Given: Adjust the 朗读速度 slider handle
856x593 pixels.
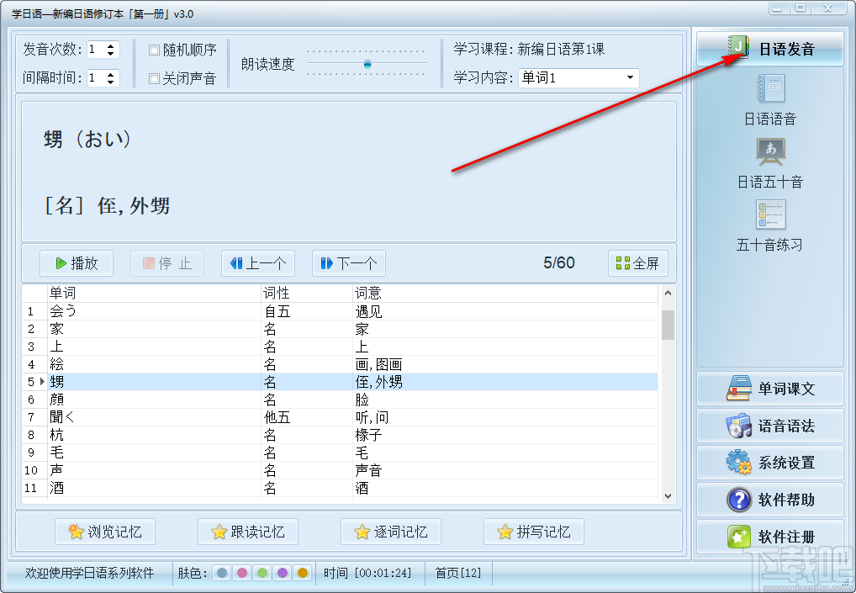Looking at the screenshot, I should 367,64.
